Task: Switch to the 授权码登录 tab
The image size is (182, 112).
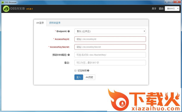Action: 55,23
